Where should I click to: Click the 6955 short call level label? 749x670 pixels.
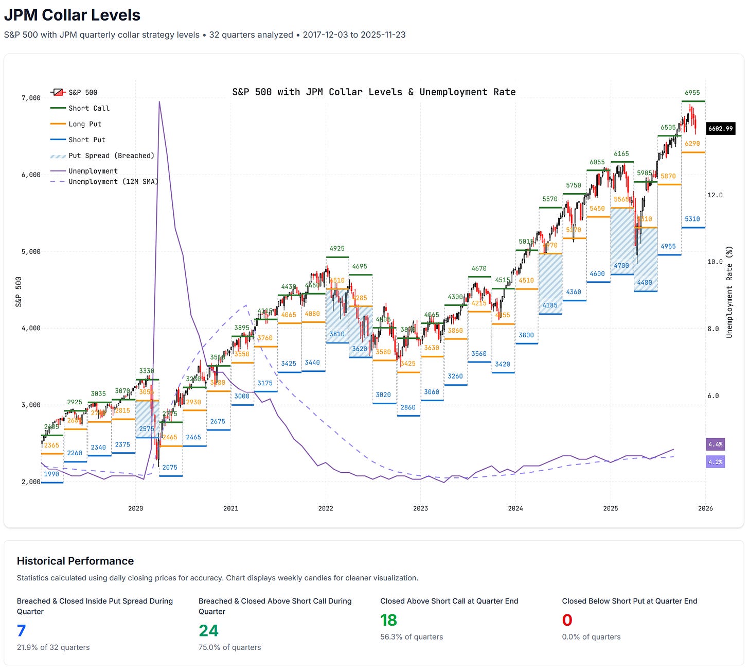[x=692, y=93]
